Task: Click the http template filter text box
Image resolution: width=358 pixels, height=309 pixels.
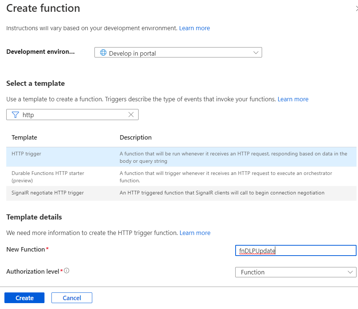Action: click(72, 115)
